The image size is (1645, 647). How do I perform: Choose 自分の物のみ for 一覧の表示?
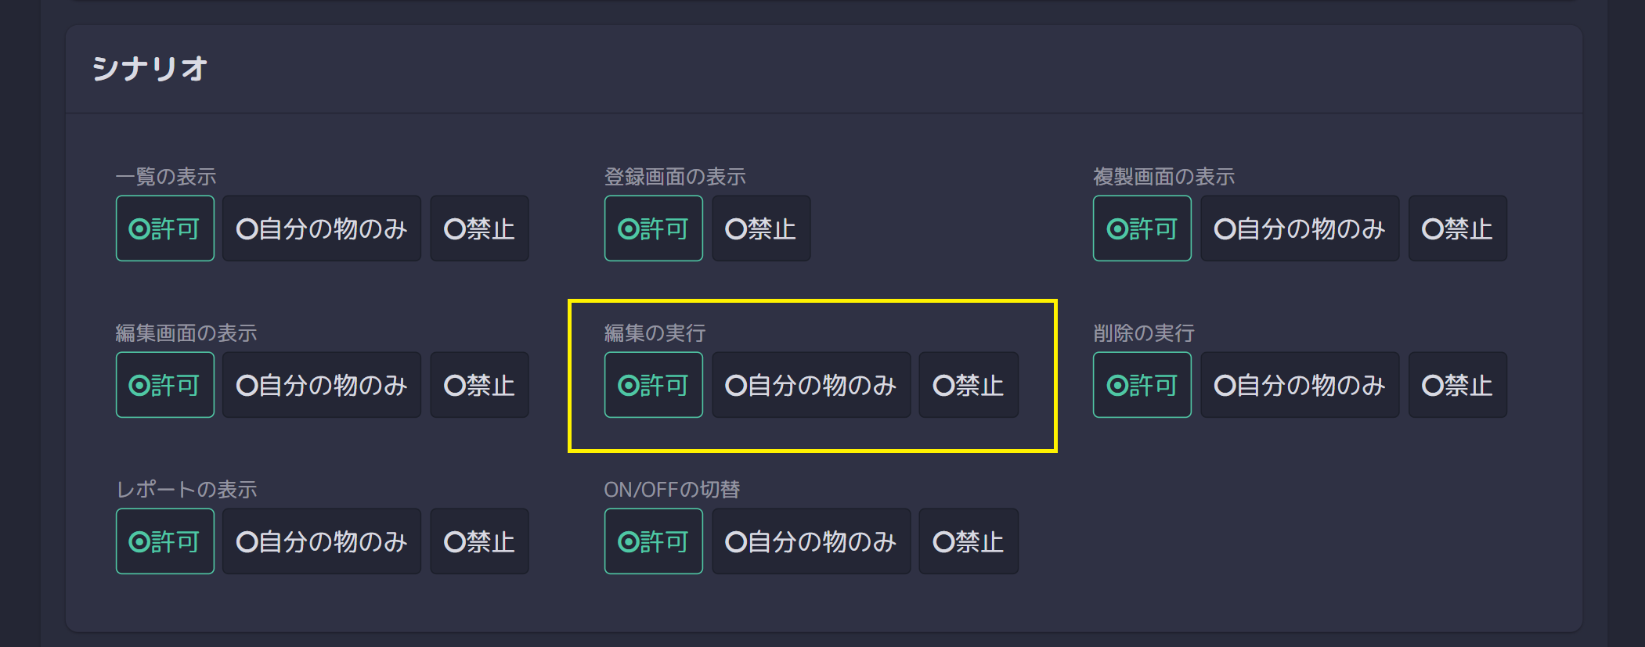(322, 228)
